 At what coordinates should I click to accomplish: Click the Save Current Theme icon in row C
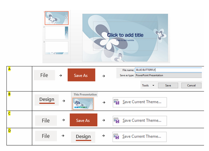[117, 120]
